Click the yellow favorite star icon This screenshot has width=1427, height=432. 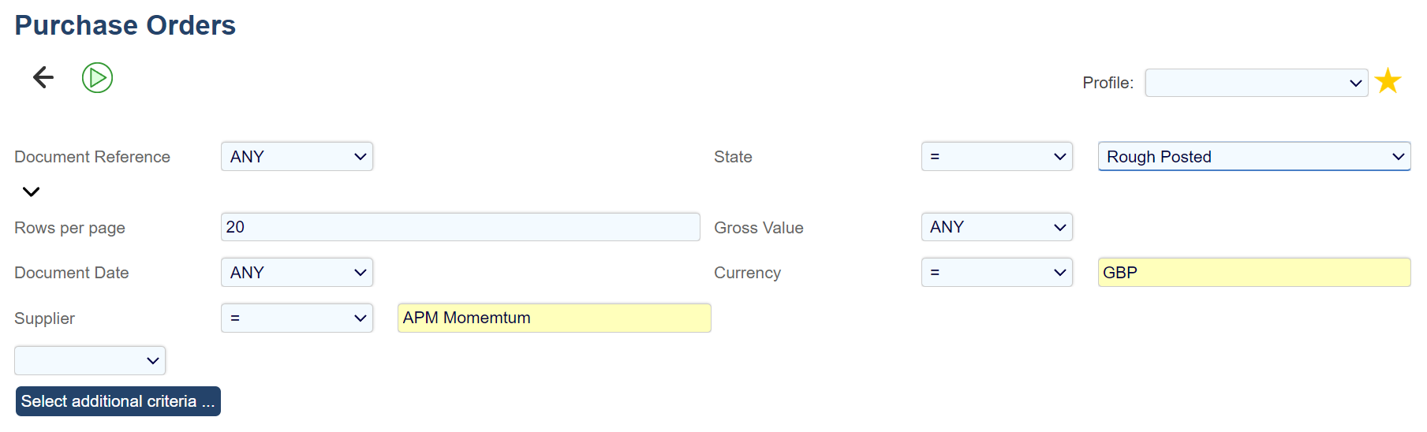click(1388, 81)
